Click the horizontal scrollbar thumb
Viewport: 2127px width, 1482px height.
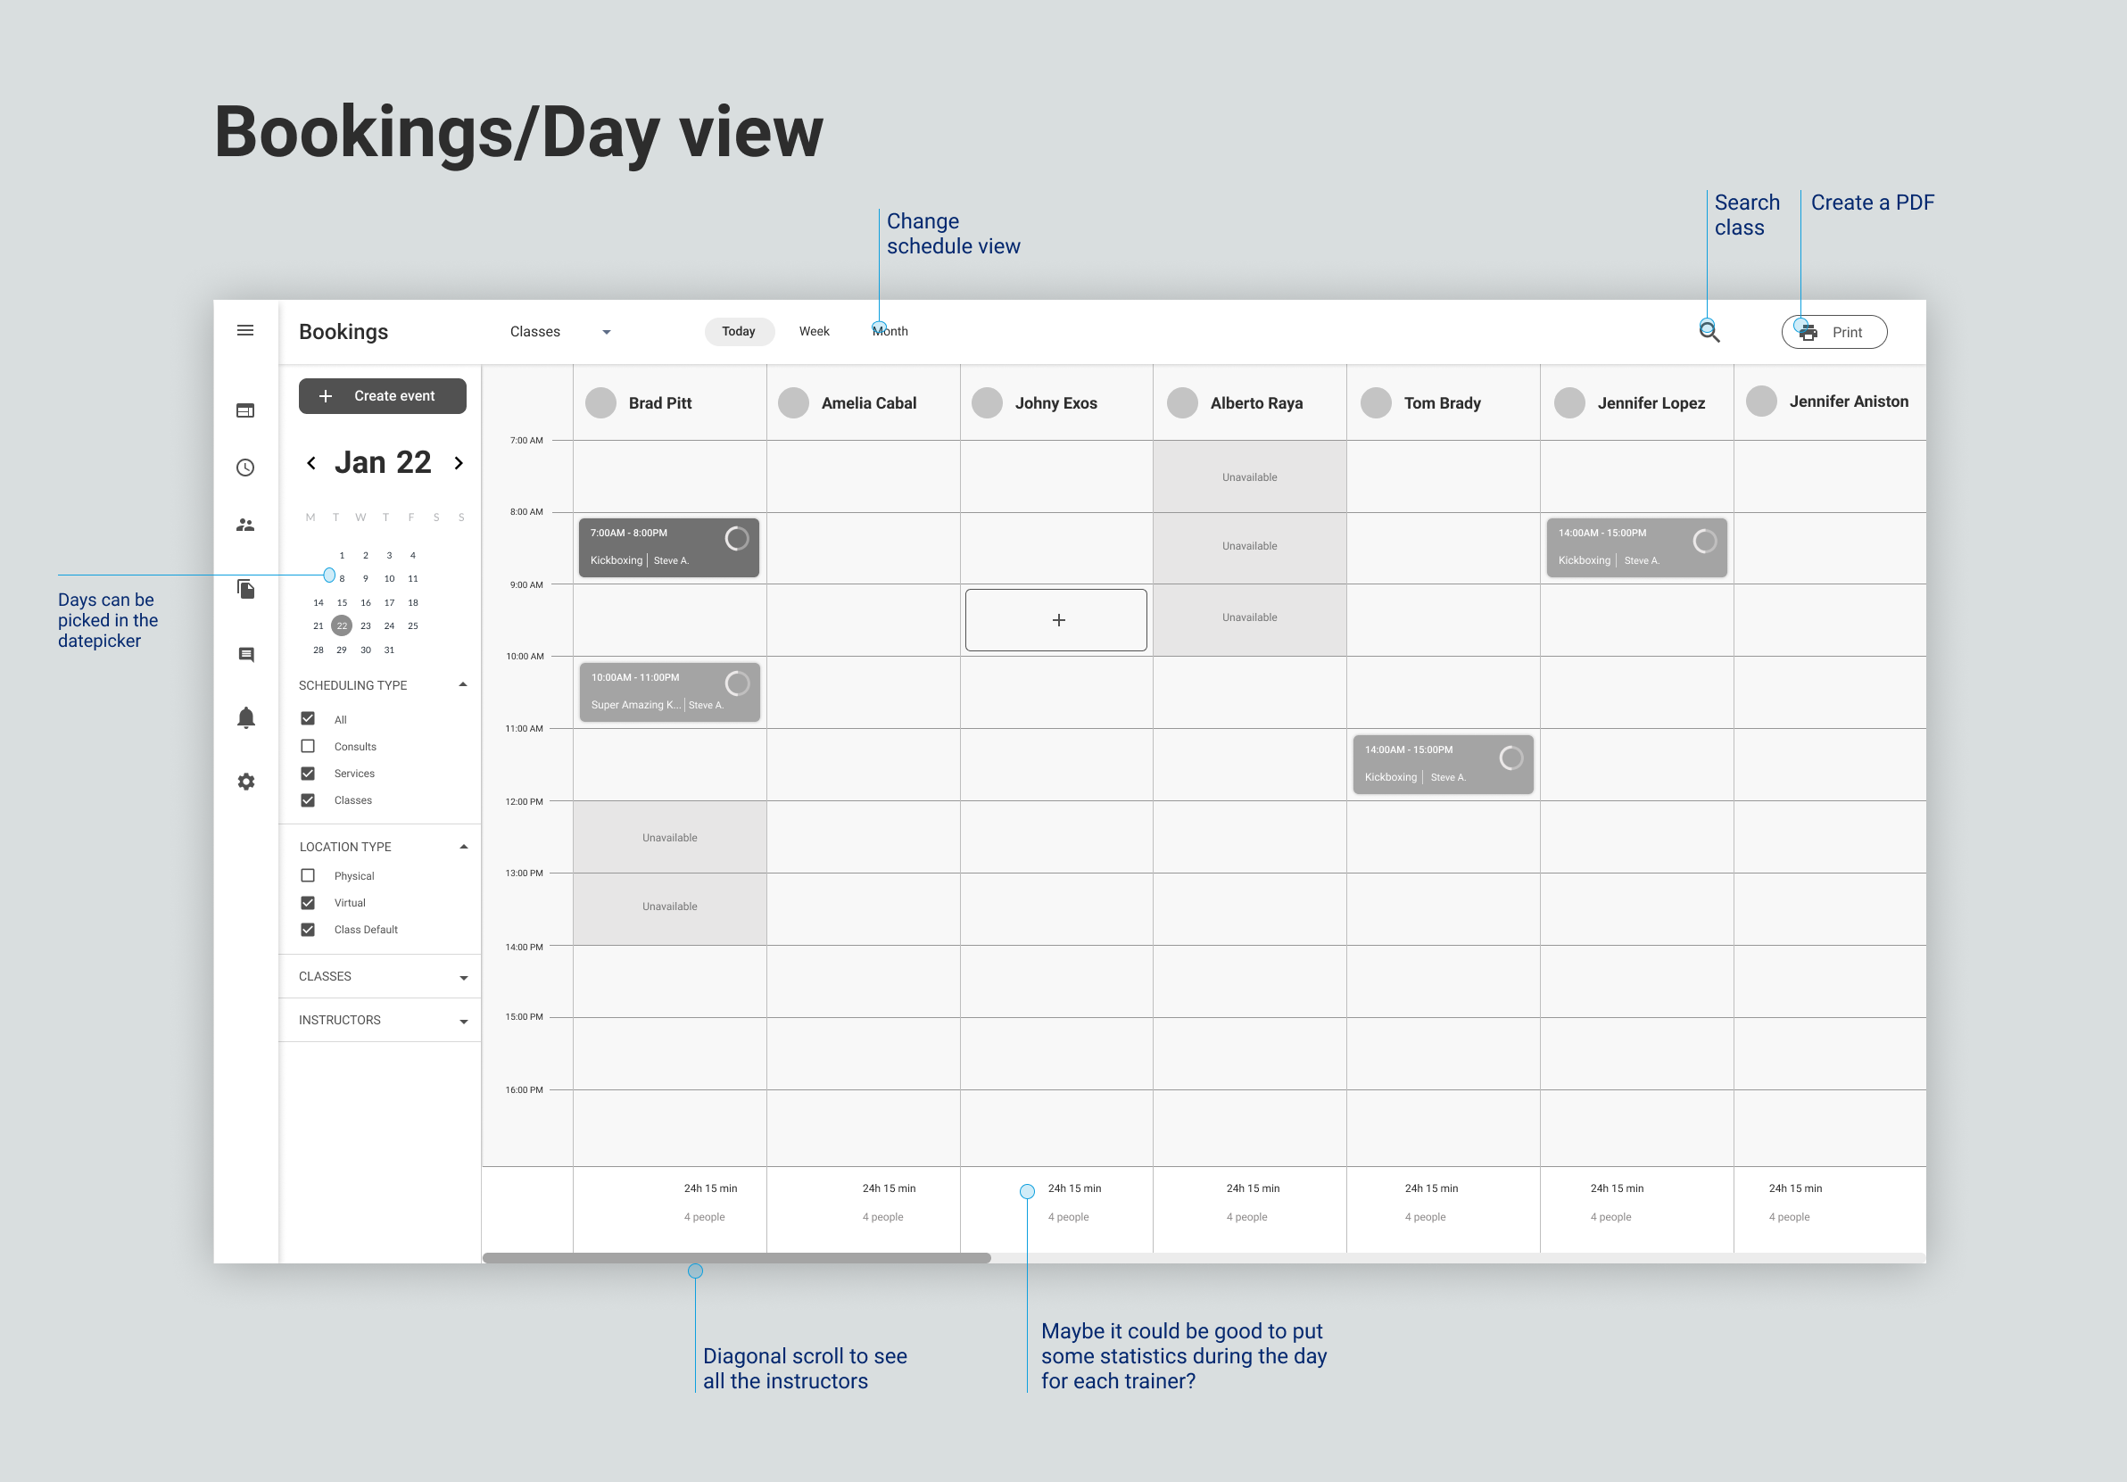(736, 1258)
